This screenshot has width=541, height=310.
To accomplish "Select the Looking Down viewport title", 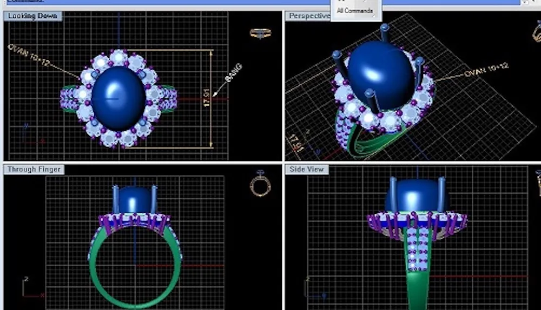I will point(32,16).
